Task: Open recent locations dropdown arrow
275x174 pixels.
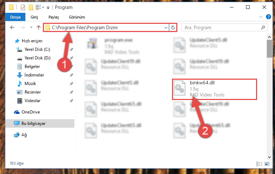Action: (31, 27)
